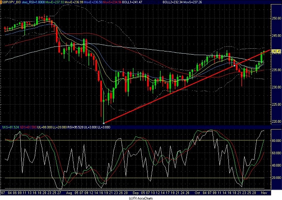Click the LL=3.000 label
This screenshot has width=282, height=200.
[x=104, y=127]
